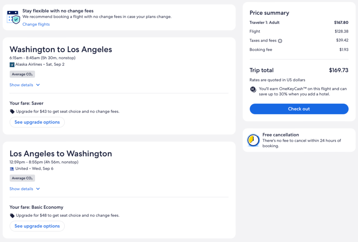Click the free cancellation clock icon

(x=253, y=140)
